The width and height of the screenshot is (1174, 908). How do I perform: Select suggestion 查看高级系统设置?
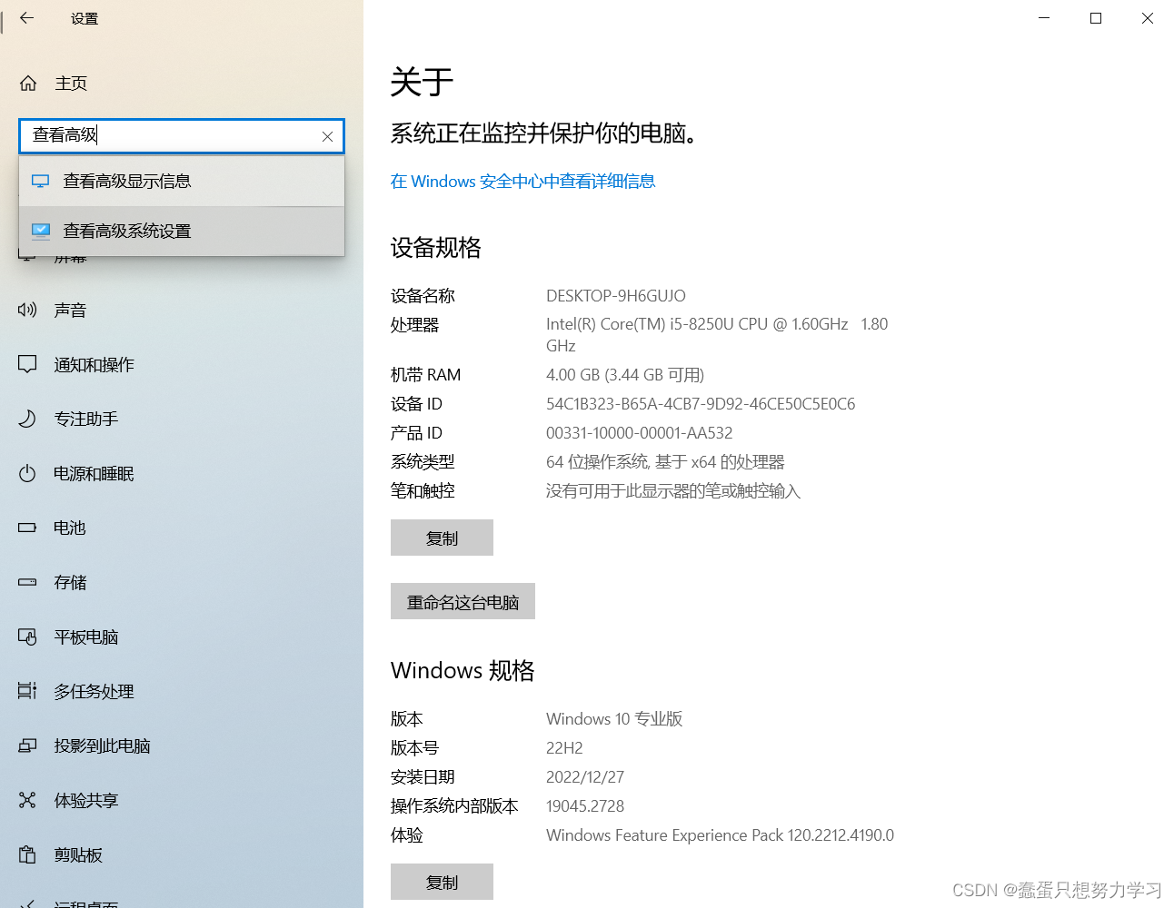pos(126,231)
